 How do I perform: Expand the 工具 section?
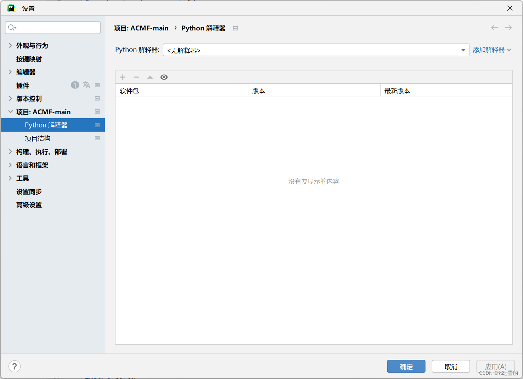point(10,178)
